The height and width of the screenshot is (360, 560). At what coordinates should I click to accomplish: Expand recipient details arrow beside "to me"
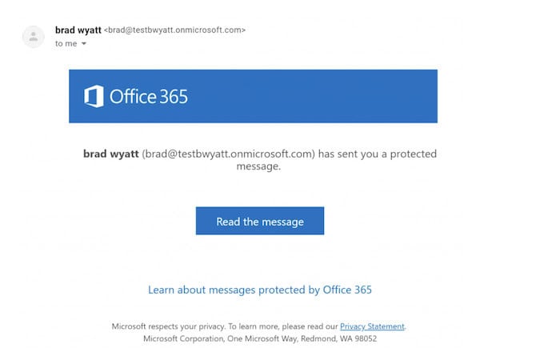click(84, 43)
